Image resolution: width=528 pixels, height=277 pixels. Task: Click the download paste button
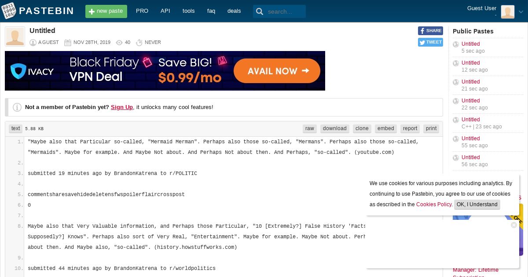335,128
